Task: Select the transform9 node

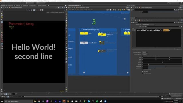Action: point(84,43)
